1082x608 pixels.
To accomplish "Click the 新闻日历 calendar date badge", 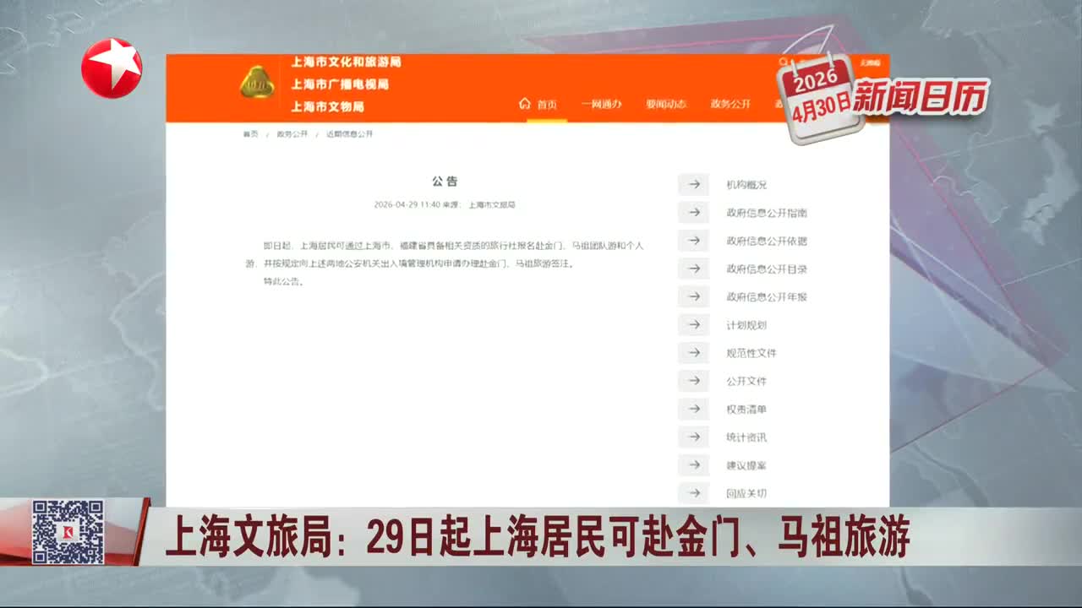I will point(818,95).
